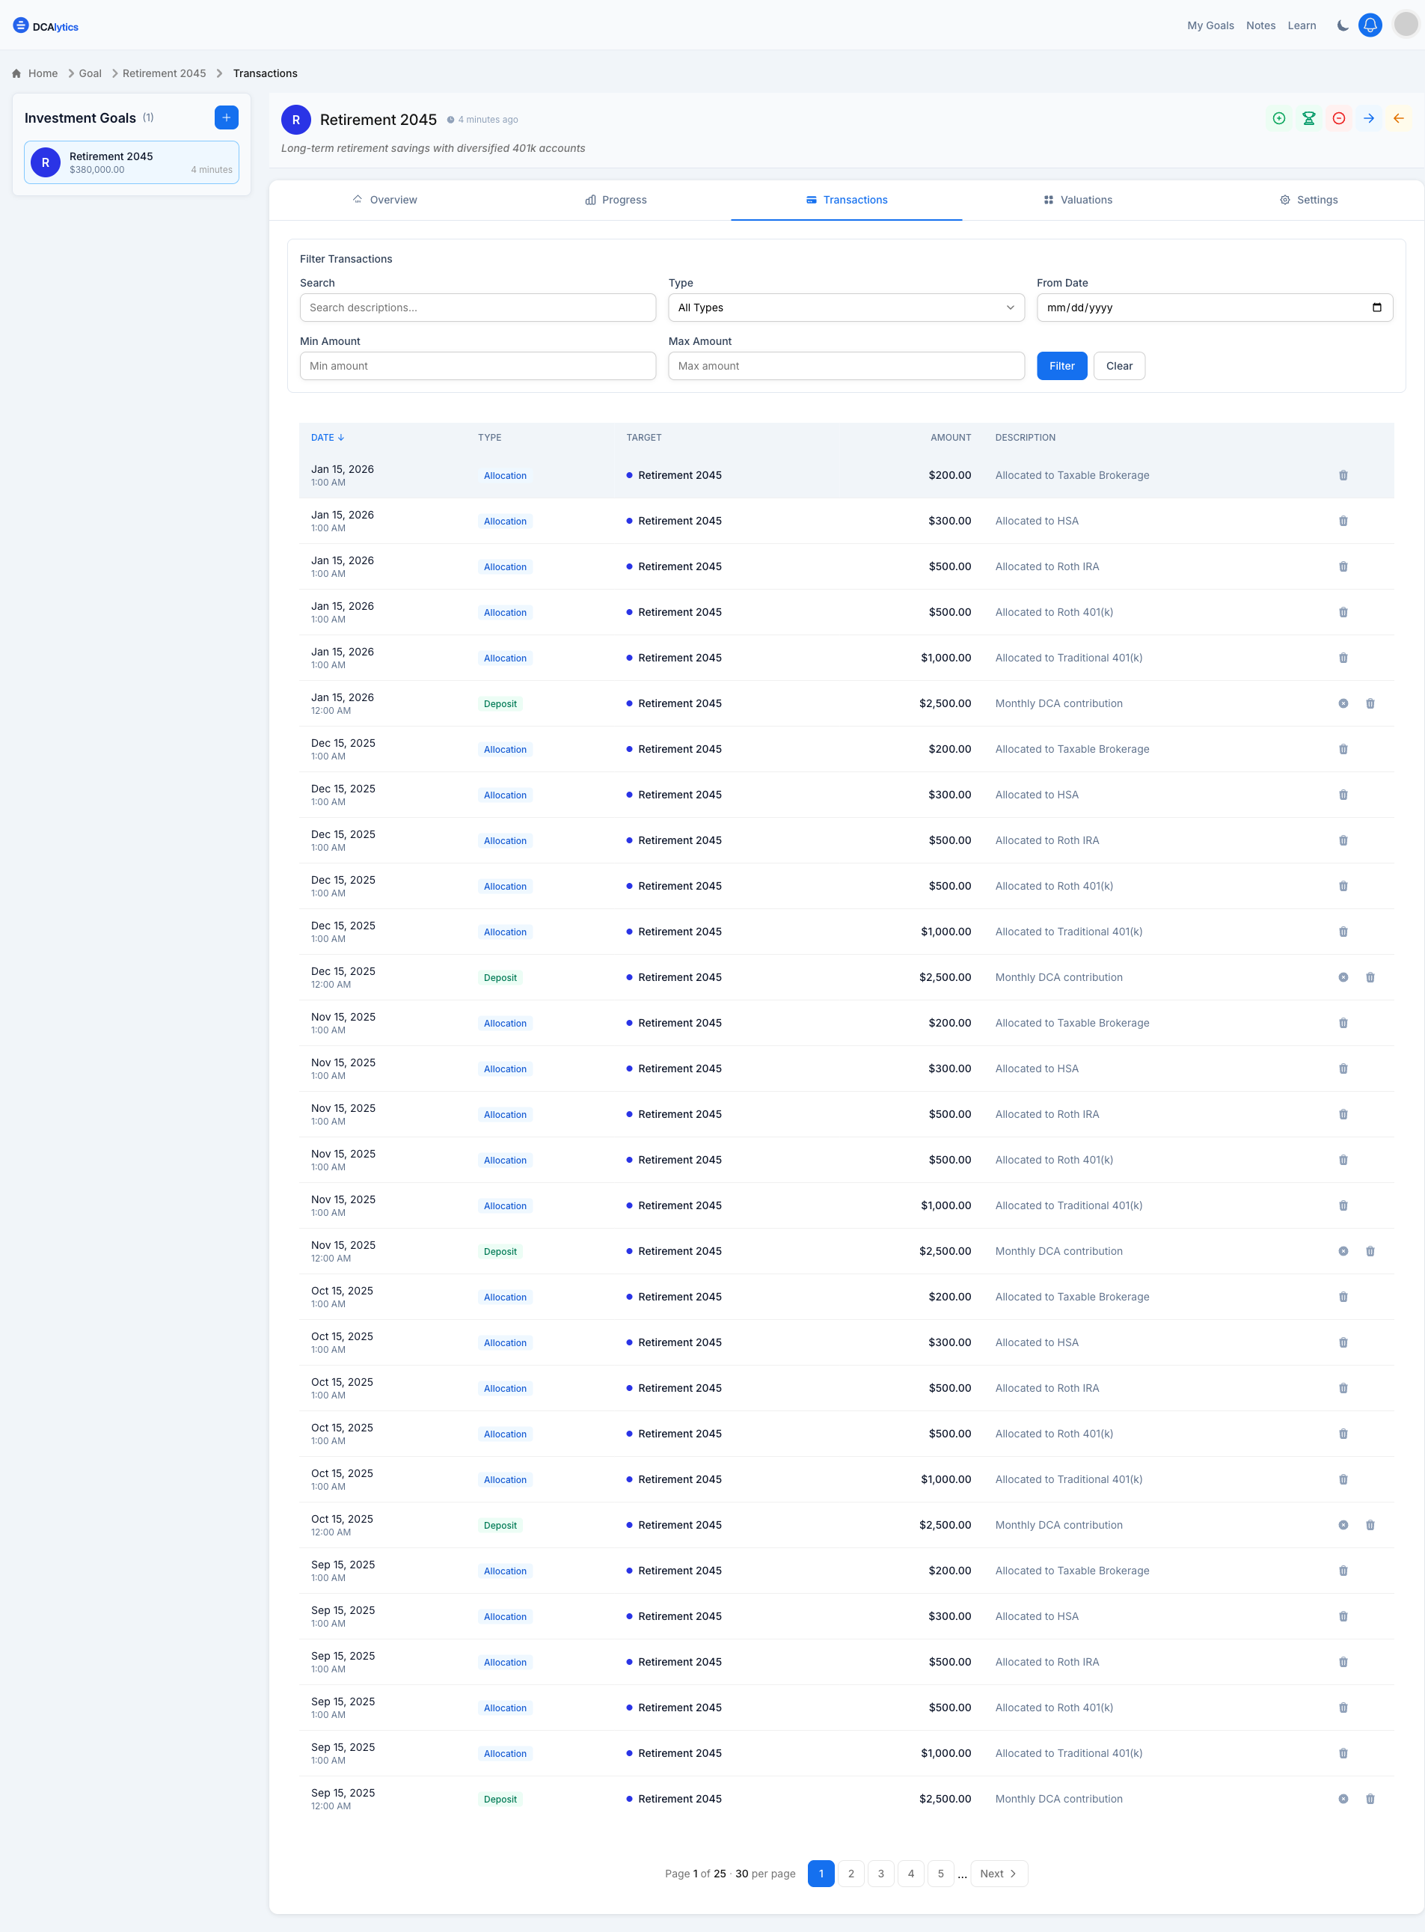Open the All Types dropdown
Image resolution: width=1425 pixels, height=1932 pixels.
[x=845, y=308]
